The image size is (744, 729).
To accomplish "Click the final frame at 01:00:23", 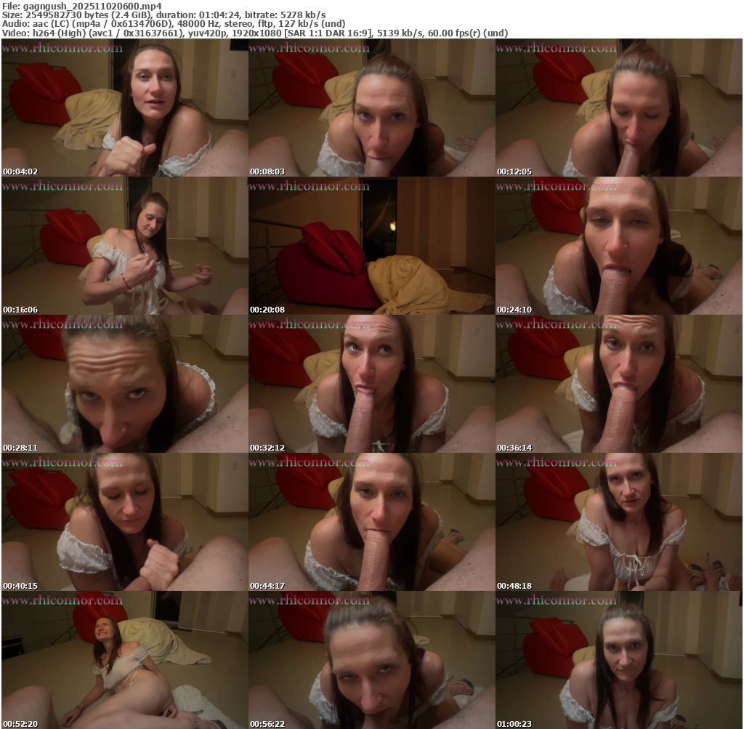I will tap(618, 660).
